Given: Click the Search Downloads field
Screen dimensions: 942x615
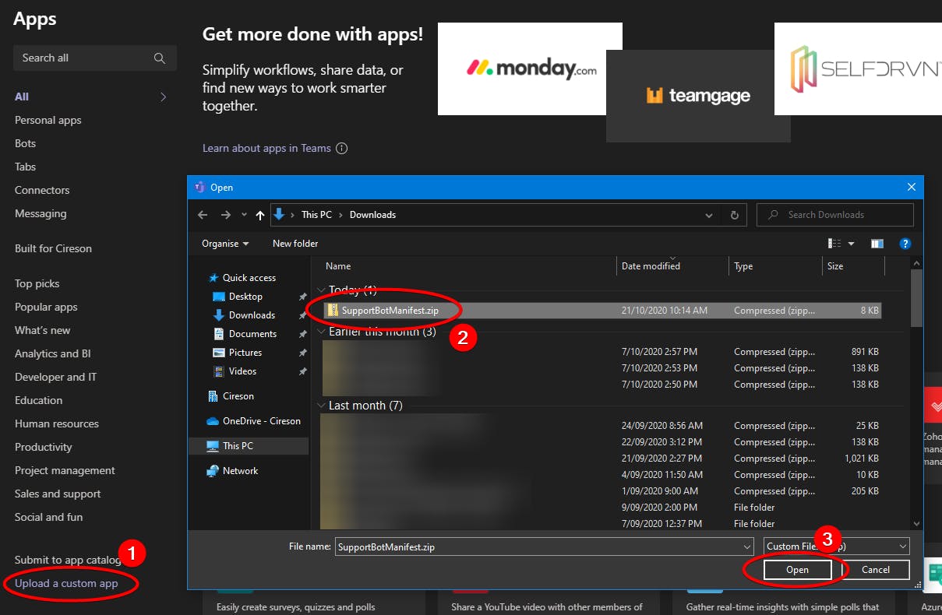Looking at the screenshot, I should (x=835, y=215).
